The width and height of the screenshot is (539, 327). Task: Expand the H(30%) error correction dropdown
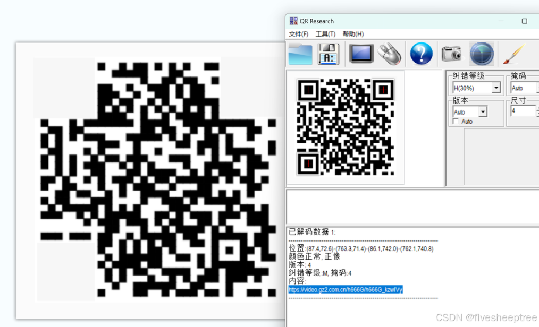coord(496,88)
